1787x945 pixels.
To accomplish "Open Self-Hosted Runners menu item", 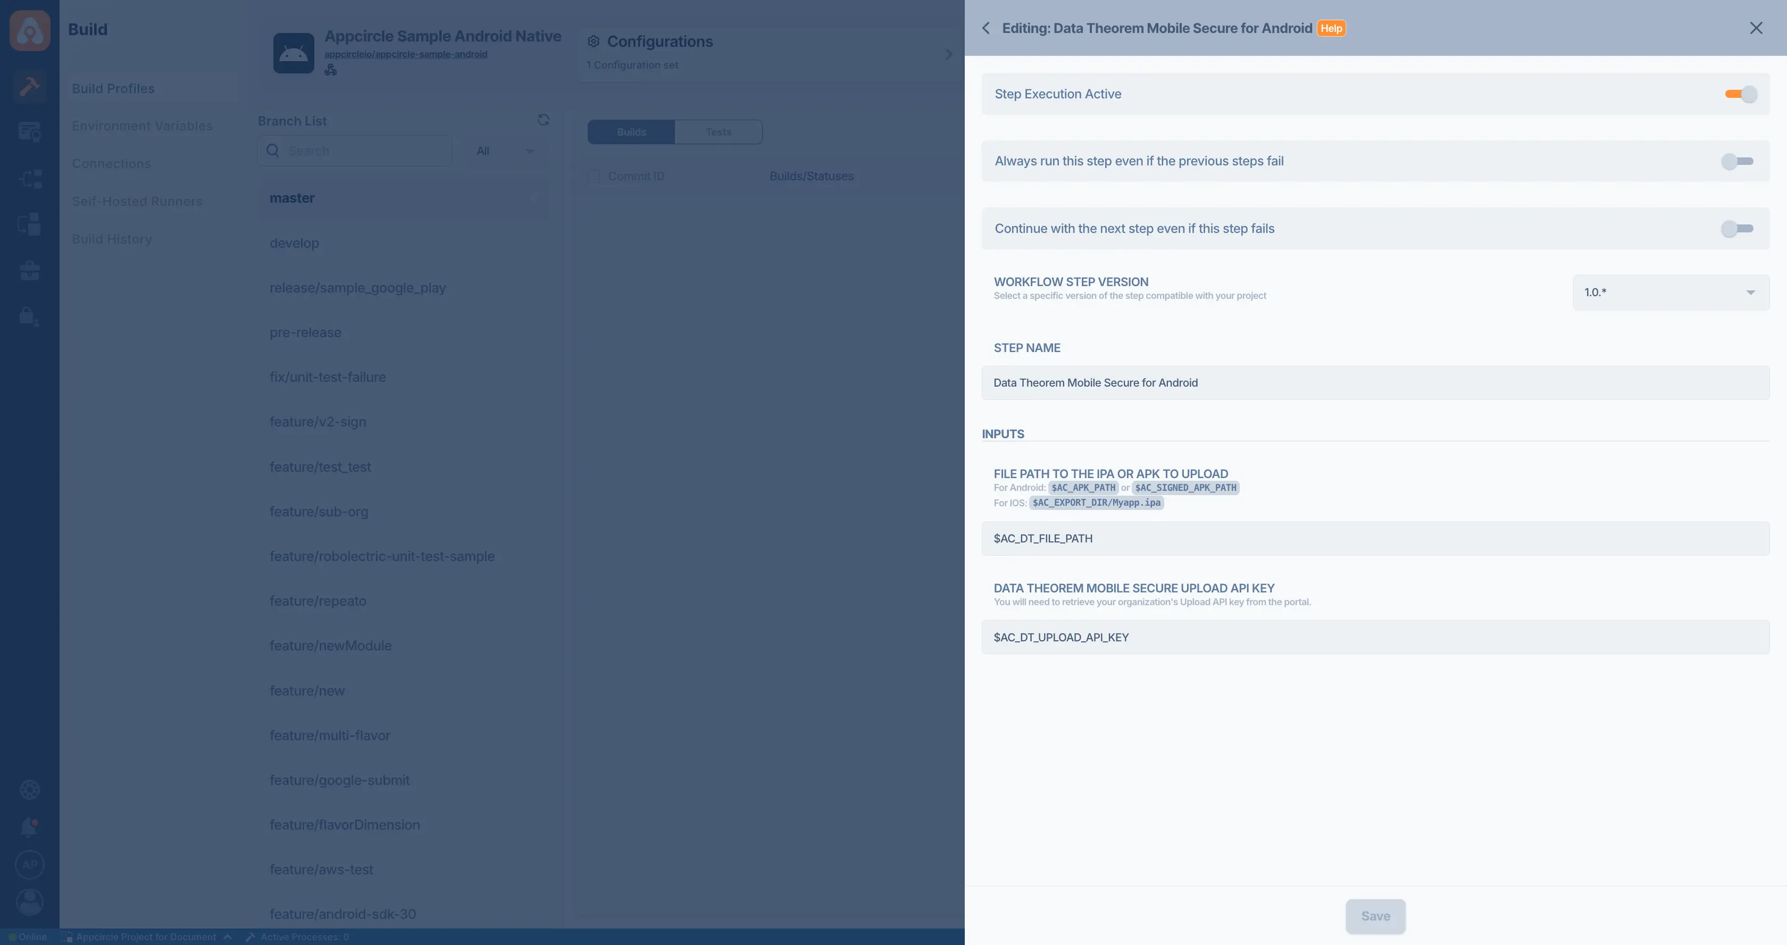I will 137,201.
